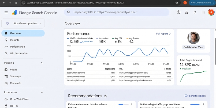Open the Google apps grid
The height and width of the screenshot is (108, 216).
click(x=203, y=12)
